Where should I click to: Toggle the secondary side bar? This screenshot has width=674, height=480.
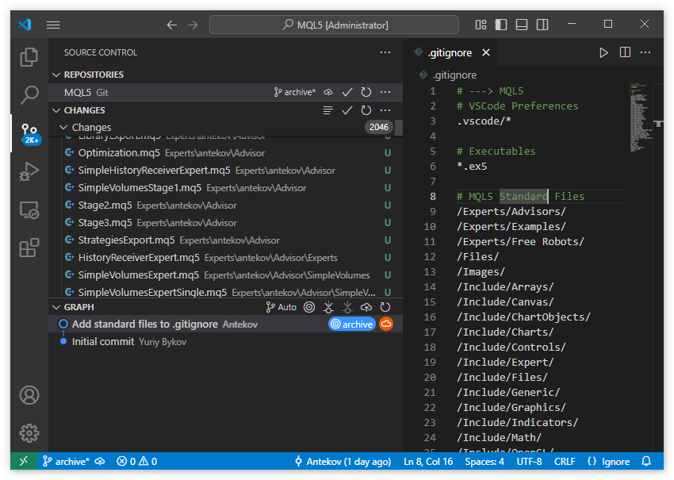coord(542,25)
